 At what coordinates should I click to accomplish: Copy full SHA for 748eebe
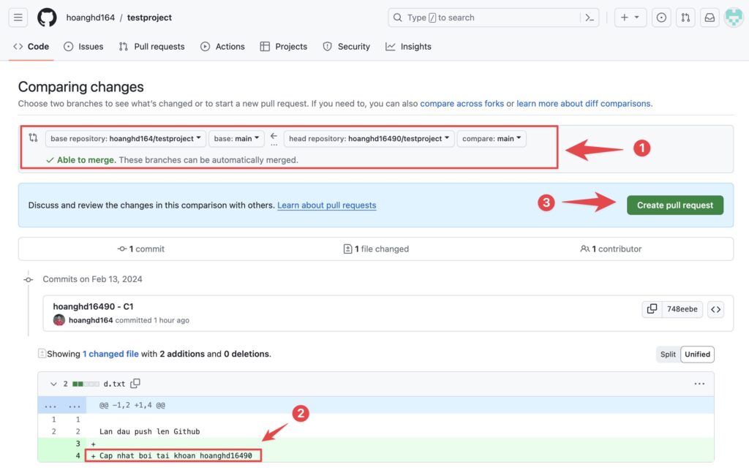[x=652, y=309]
